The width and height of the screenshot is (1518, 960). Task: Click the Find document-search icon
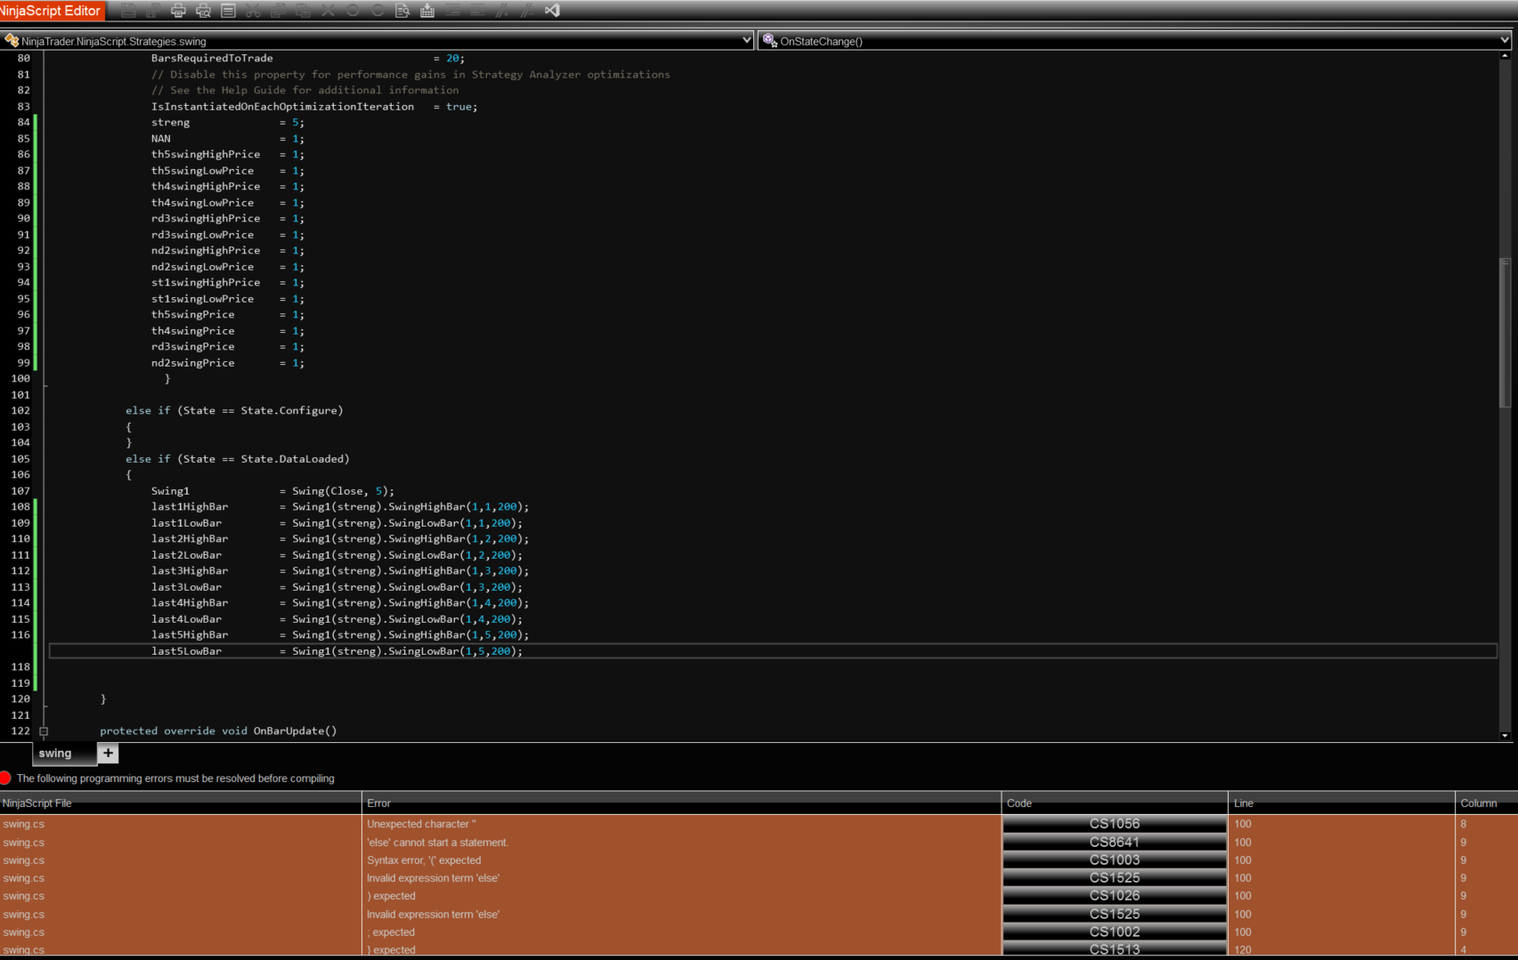pyautogui.click(x=402, y=11)
